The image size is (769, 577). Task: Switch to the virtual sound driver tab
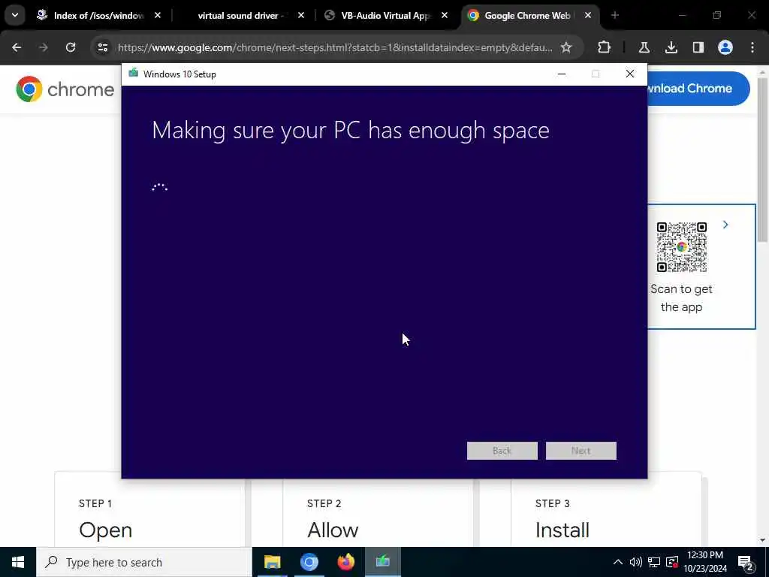pos(240,16)
